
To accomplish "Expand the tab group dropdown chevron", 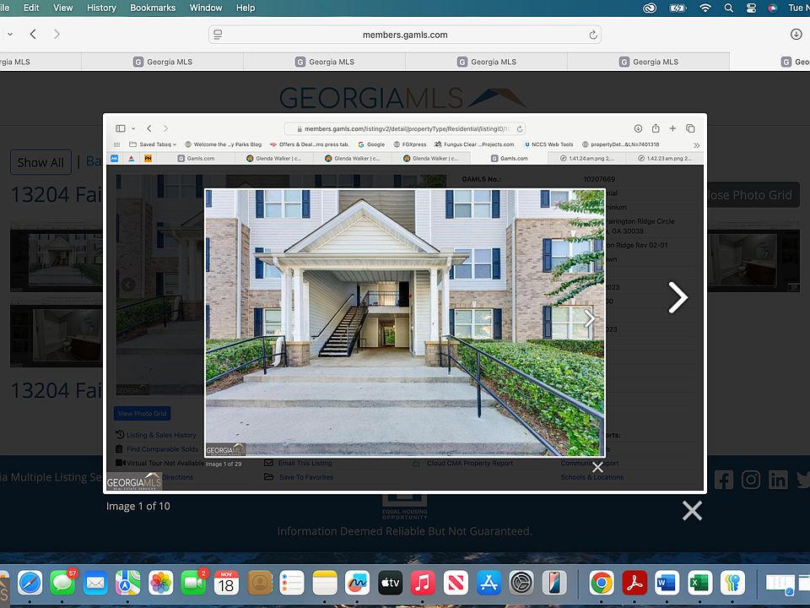I will pyautogui.click(x=10, y=35).
